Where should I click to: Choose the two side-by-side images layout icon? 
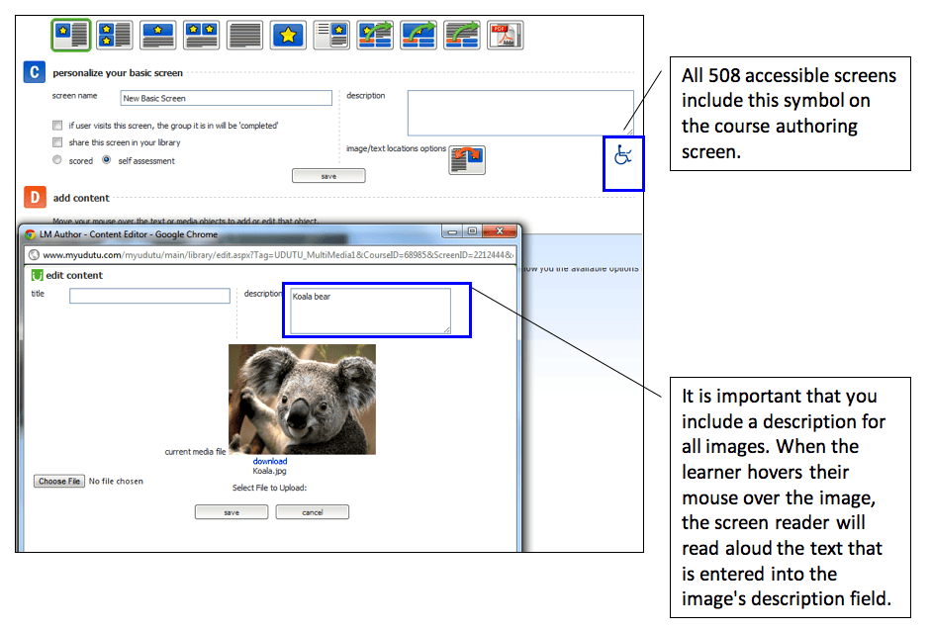click(x=202, y=36)
